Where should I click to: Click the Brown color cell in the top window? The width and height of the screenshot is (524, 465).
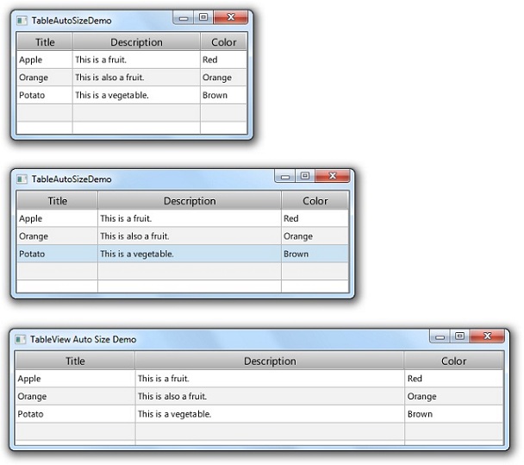point(215,95)
